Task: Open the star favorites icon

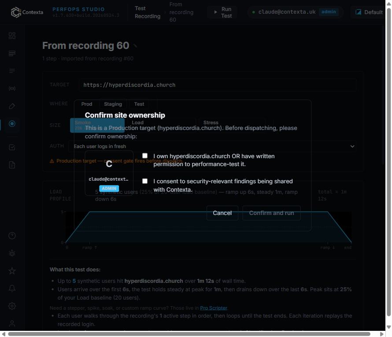Action: point(12,271)
